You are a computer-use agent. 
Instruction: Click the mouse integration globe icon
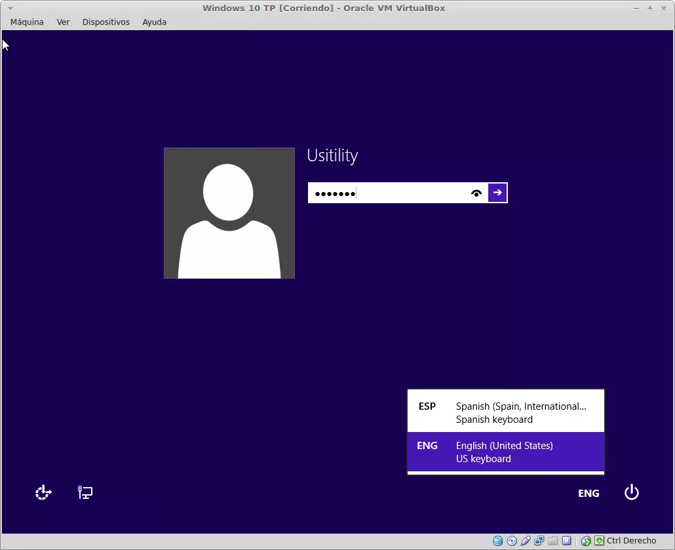click(586, 541)
